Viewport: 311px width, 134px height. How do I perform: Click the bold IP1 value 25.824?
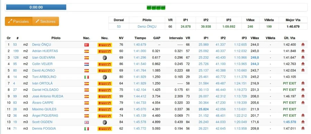click(204, 109)
